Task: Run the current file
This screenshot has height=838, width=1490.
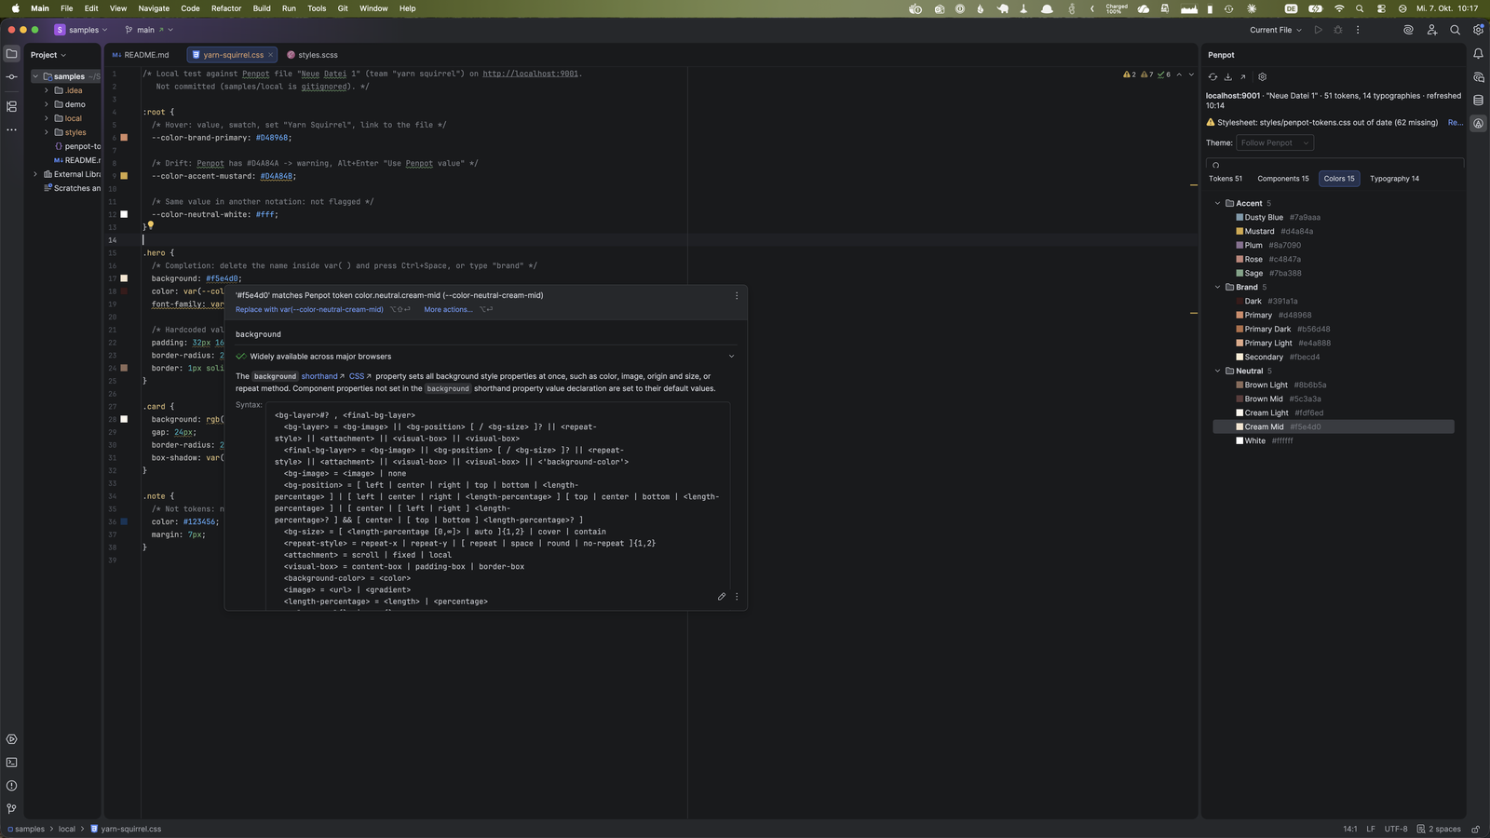Action: pyautogui.click(x=1318, y=30)
